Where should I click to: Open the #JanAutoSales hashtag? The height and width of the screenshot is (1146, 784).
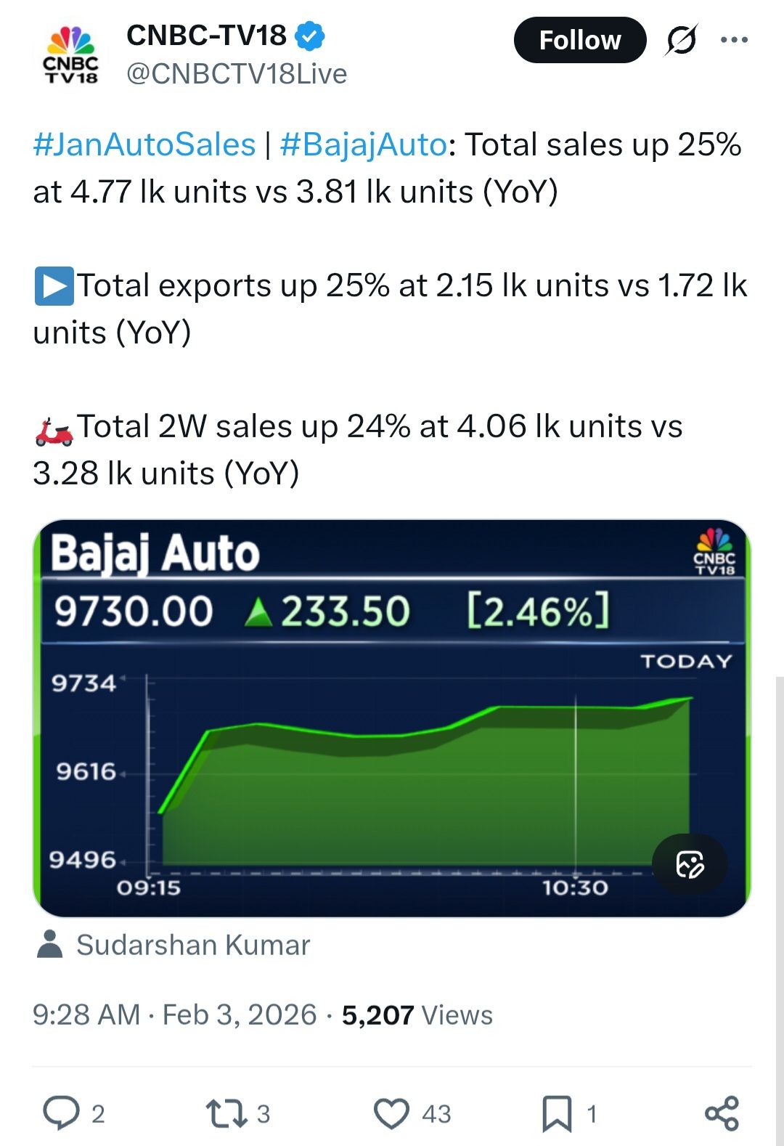click(x=144, y=145)
